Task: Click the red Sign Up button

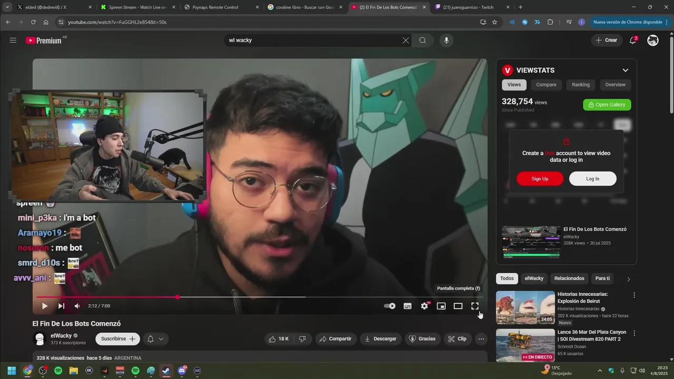Action: 540,178
